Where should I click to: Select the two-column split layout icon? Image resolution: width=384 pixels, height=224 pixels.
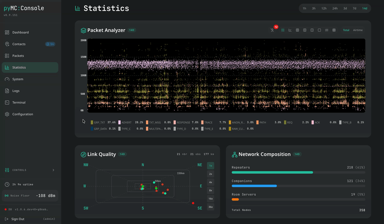[x=312, y=30]
